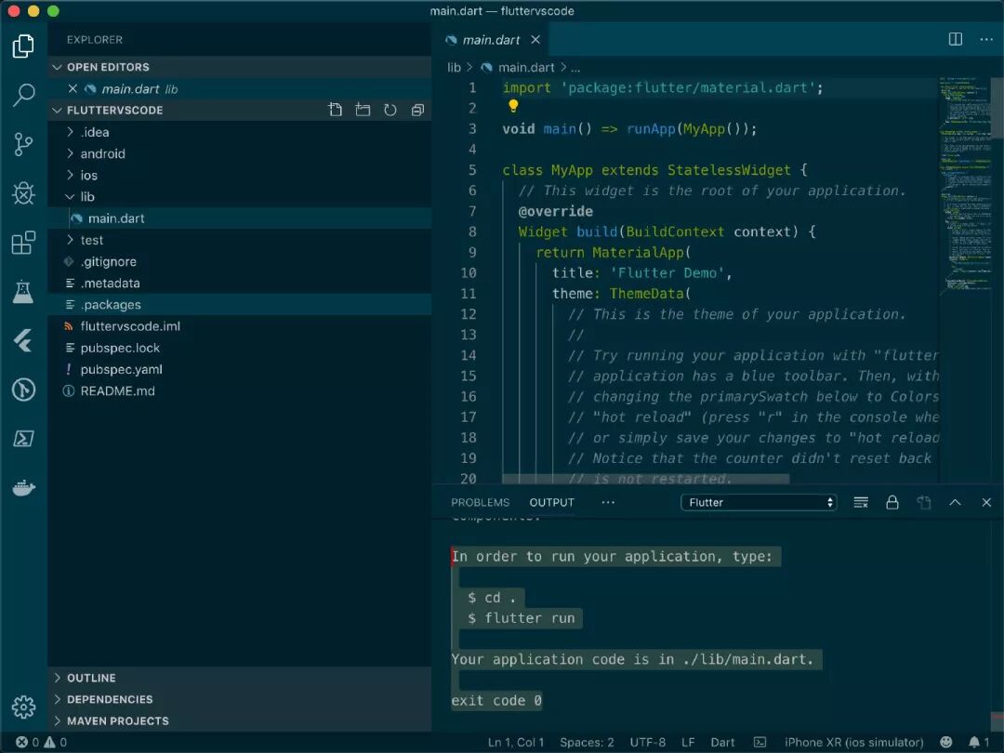This screenshot has height=753, width=1004.
Task: Change line ending via LF status item
Action: [688, 742]
